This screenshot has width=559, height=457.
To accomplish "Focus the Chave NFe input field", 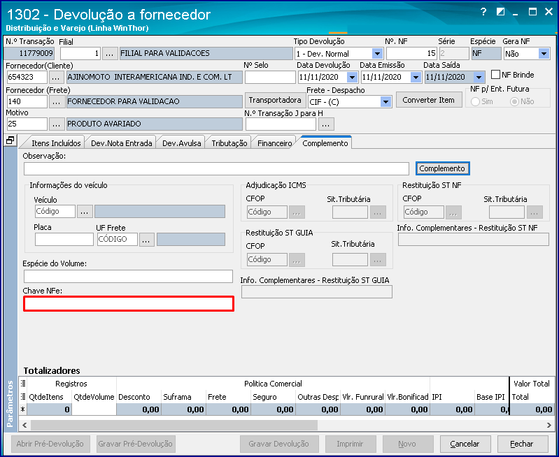I will (129, 304).
